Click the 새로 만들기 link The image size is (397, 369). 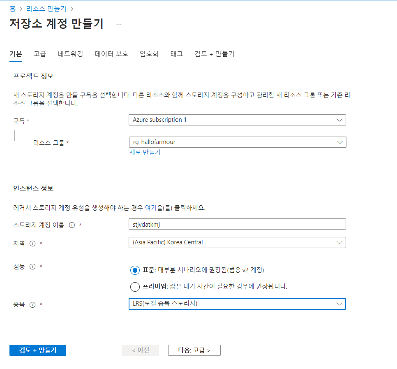(145, 152)
